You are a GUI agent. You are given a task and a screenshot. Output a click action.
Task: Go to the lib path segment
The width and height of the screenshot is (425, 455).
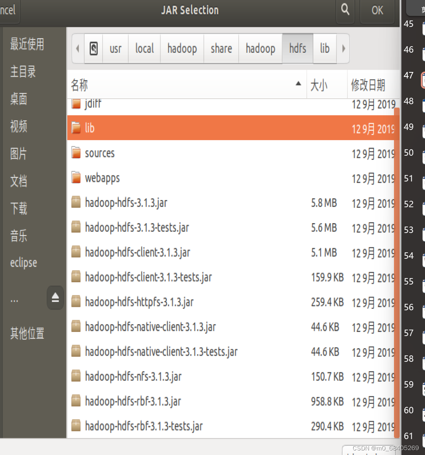[325, 48]
